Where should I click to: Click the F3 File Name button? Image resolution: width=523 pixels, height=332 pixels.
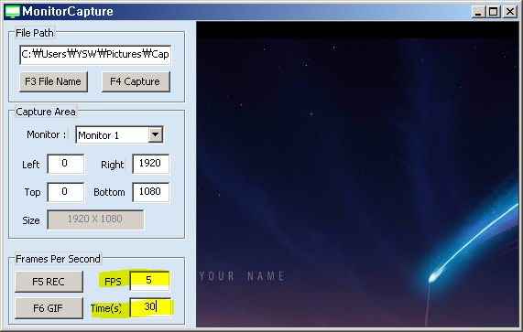[x=53, y=81]
